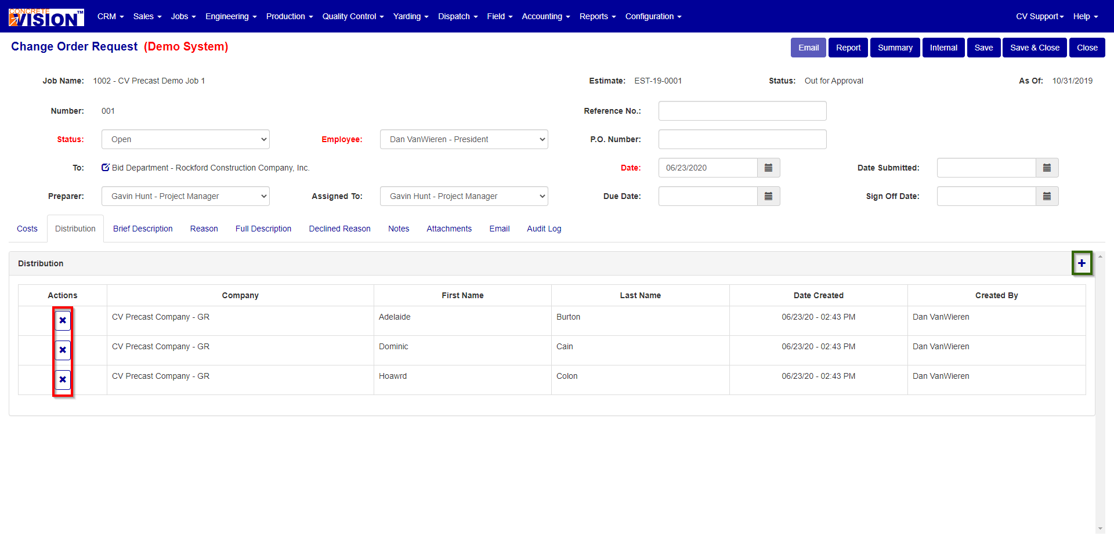Focus the P.O. Number input field
Screen dimensions: 1114x543
[743, 139]
